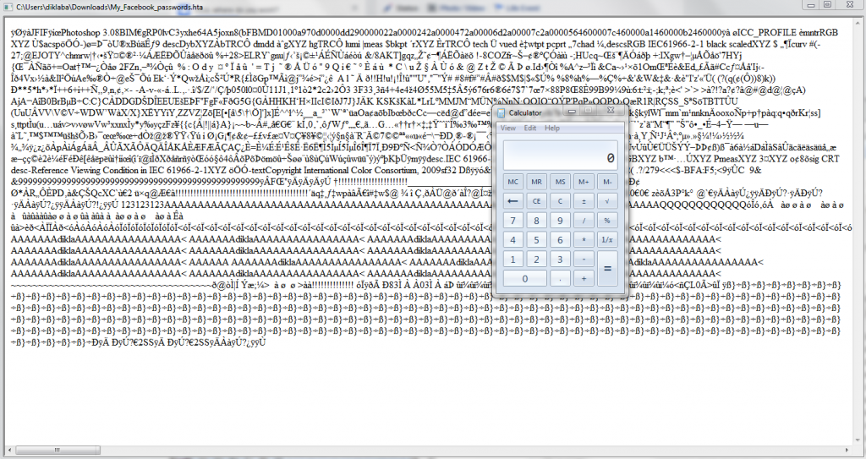Click digit 4 on the Calculator
This screenshot has width=866, height=459.
coord(512,240)
